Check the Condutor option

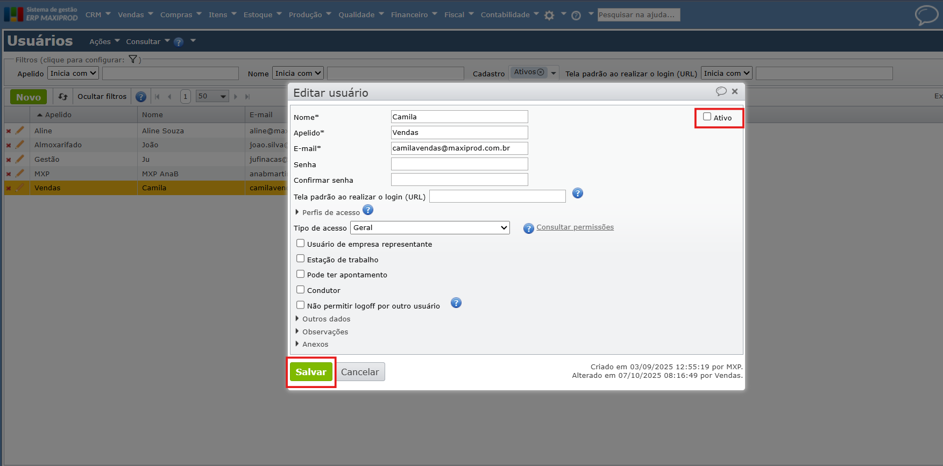coord(301,290)
